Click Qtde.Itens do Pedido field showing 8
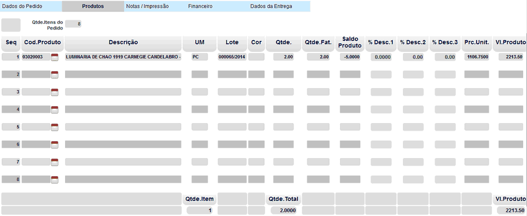The height and width of the screenshot is (216, 527). coord(73,24)
